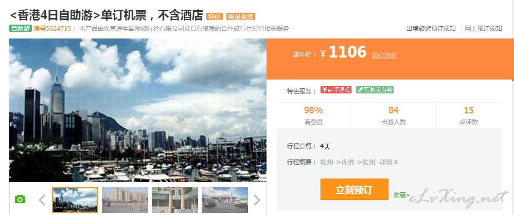
Task: Click the large Hong Kong harbor photo
Action: [x=138, y=110]
